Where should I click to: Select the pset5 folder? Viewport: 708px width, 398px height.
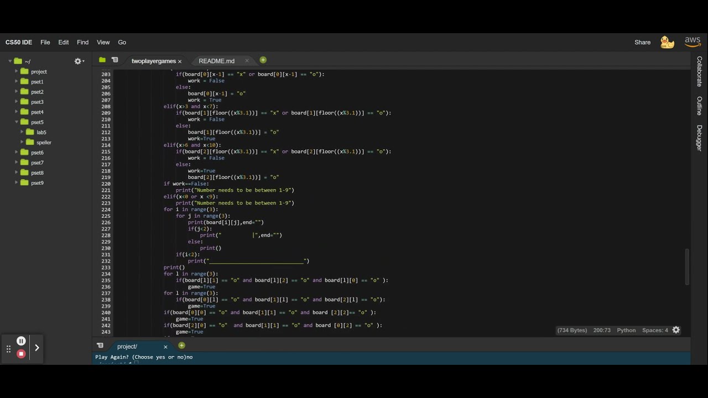37,122
